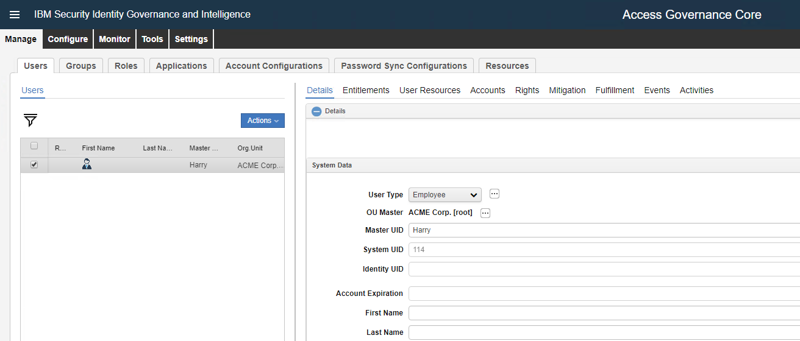Click into the First Name input field
The height and width of the screenshot is (341, 800).
604,313
